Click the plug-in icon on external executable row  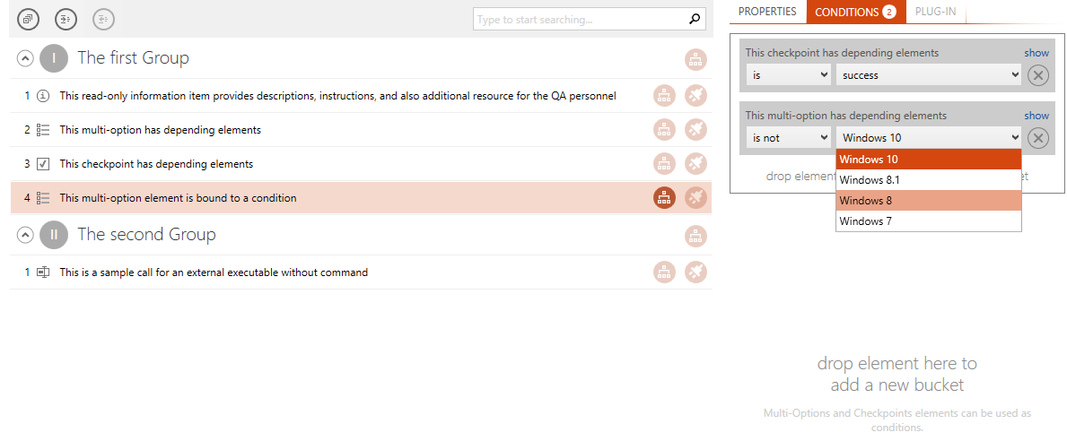695,272
